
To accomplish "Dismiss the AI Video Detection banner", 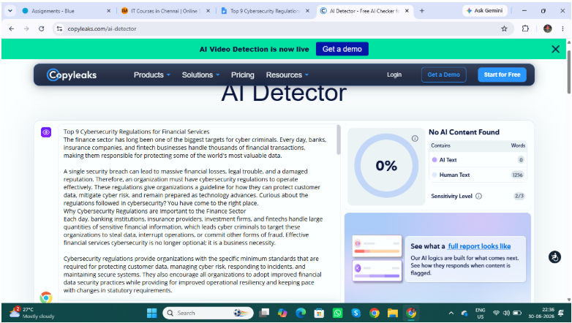I will click(555, 49).
